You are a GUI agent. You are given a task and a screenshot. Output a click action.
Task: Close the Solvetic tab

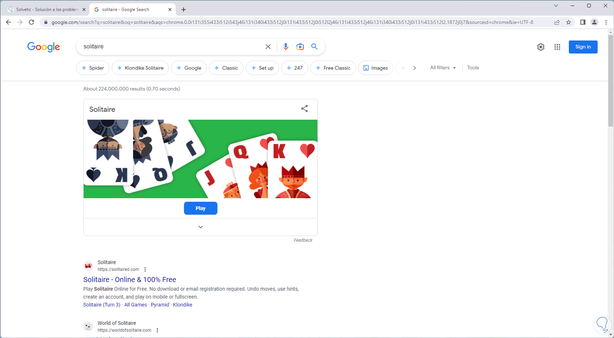84,9
